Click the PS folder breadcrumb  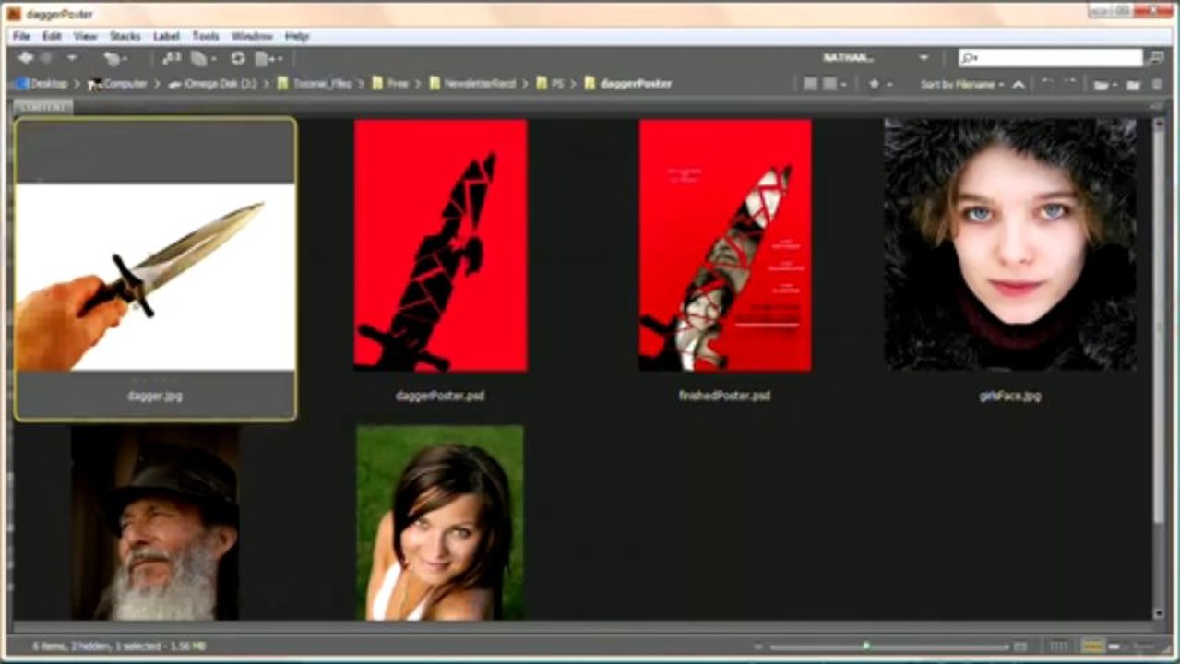[550, 83]
